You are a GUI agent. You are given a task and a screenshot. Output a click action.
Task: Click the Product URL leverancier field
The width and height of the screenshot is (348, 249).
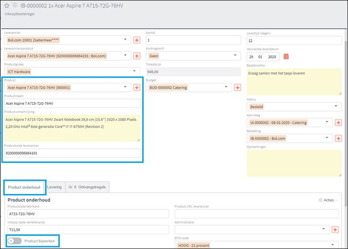pos(256,214)
